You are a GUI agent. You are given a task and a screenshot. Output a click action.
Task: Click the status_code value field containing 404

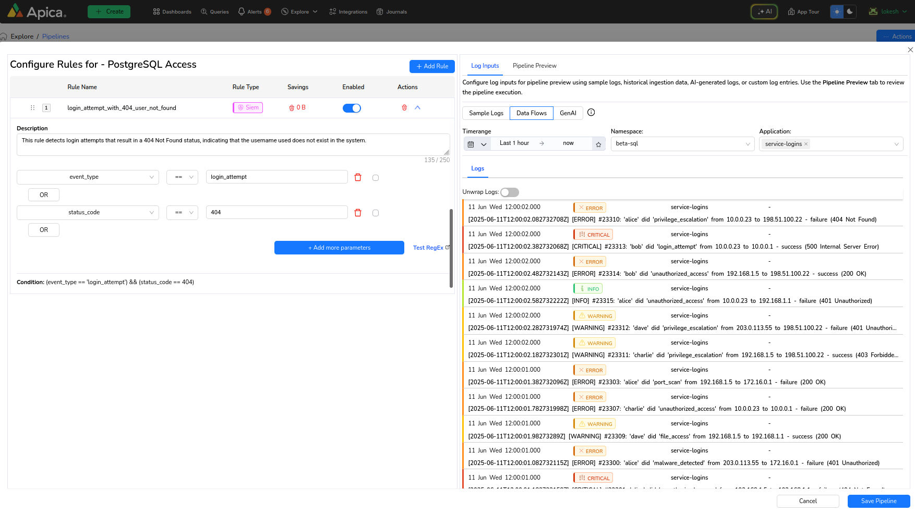pos(276,212)
